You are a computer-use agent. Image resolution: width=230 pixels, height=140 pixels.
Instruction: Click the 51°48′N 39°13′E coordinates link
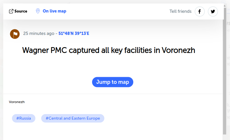74,33
